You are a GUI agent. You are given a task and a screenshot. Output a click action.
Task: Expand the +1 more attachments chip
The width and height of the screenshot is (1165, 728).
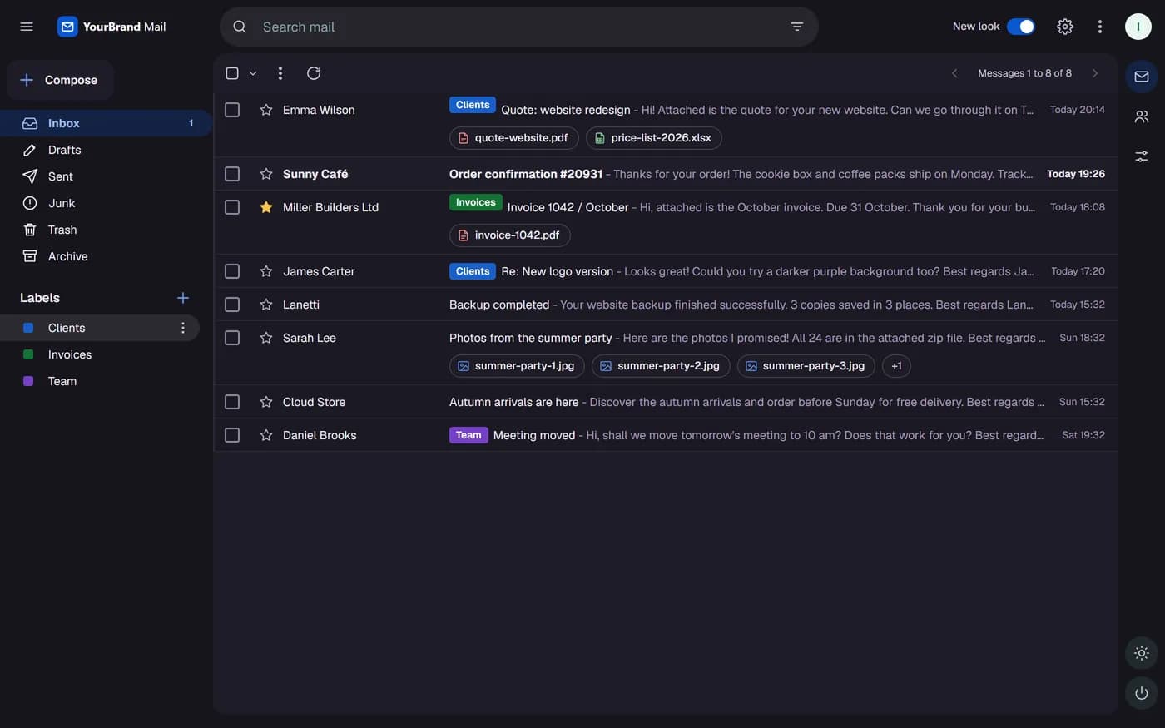(896, 366)
